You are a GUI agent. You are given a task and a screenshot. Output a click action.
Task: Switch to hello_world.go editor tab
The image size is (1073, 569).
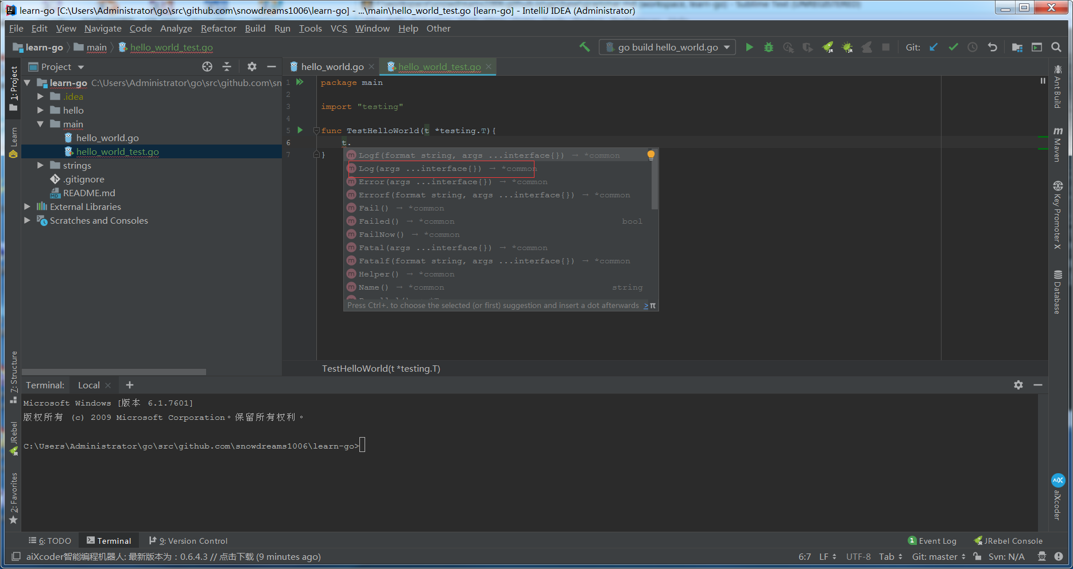[332, 67]
